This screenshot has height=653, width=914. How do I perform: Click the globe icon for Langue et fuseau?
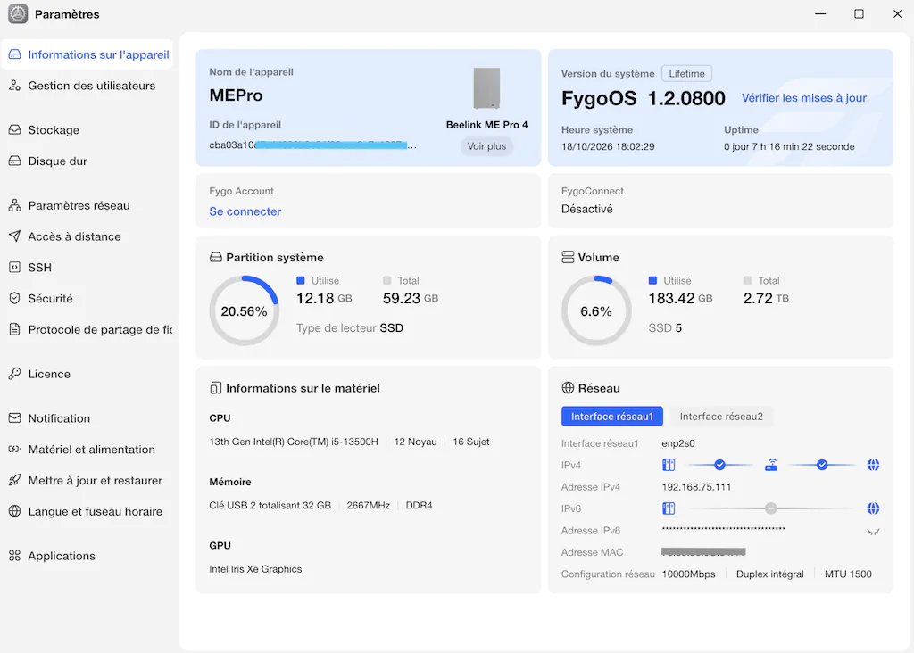14,511
